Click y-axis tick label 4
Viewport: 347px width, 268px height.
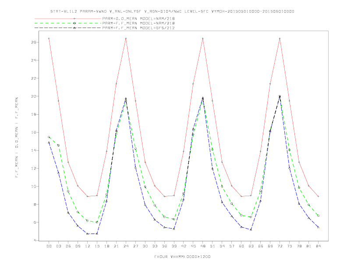point(35,240)
